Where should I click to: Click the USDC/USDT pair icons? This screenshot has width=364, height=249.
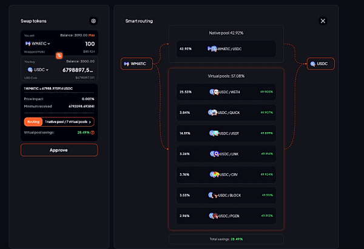tap(214, 133)
